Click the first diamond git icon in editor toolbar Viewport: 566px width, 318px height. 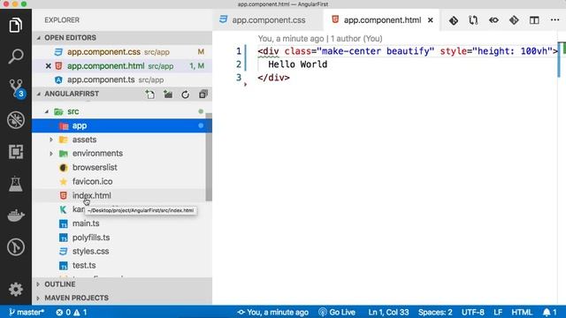click(x=454, y=20)
